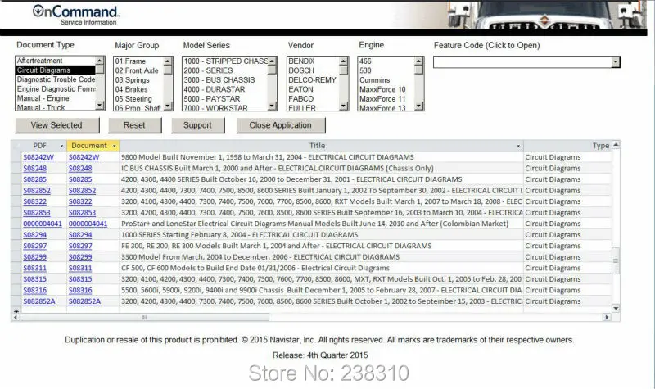Viewport: 655px width, 389px height.
Task: Select EATON in Vendor list
Action: click(314, 89)
